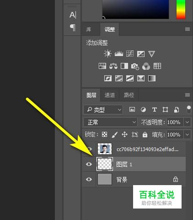Filter layers by shape layers
The width and height of the screenshot is (193, 220).
coord(166,110)
